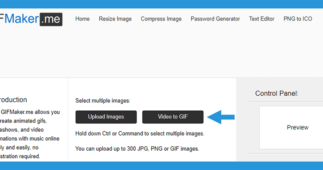Click the blue arrow pointing at Video to GIF
The height and width of the screenshot is (170, 323).
click(x=221, y=117)
